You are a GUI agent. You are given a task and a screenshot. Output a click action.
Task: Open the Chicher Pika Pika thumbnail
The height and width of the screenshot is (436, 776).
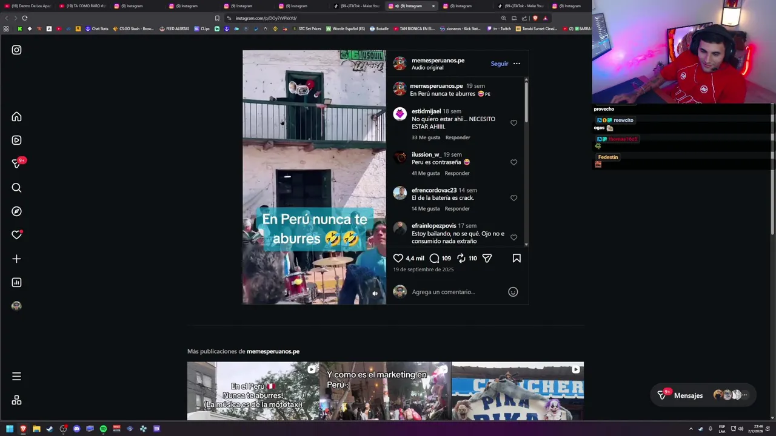(x=518, y=391)
